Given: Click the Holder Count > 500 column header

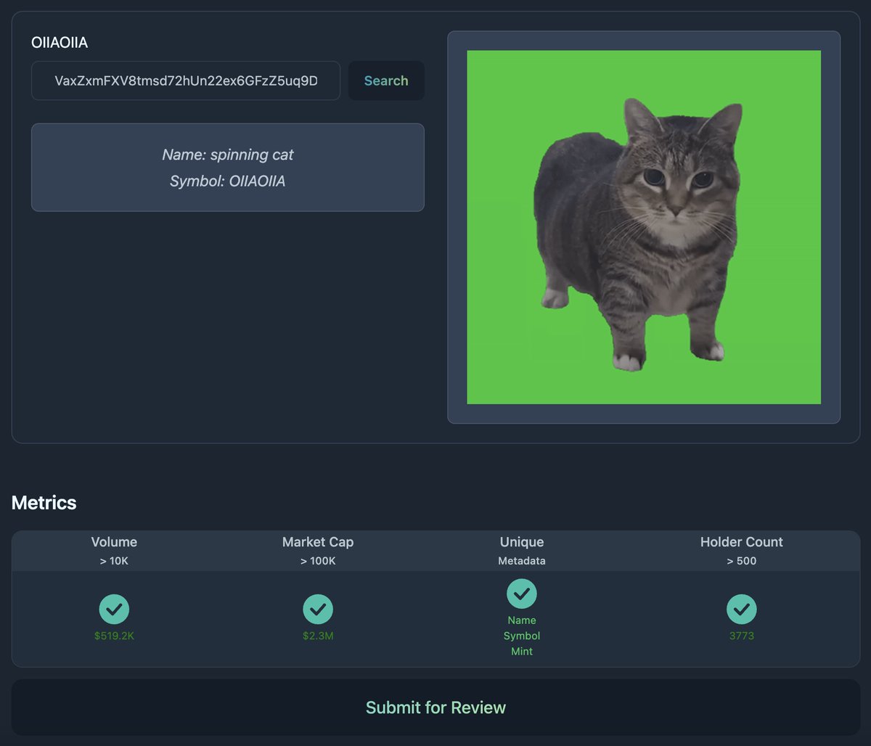Looking at the screenshot, I should pyautogui.click(x=742, y=550).
